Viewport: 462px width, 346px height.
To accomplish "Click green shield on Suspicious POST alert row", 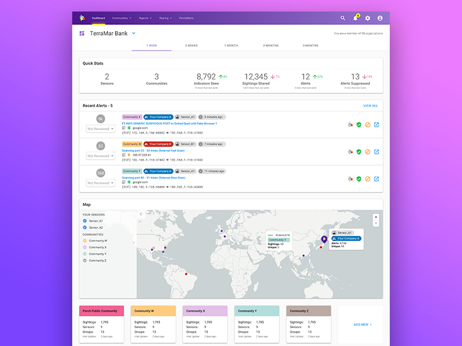I will click(x=359, y=125).
